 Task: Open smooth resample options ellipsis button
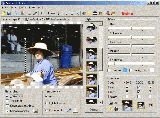point(35,111)
